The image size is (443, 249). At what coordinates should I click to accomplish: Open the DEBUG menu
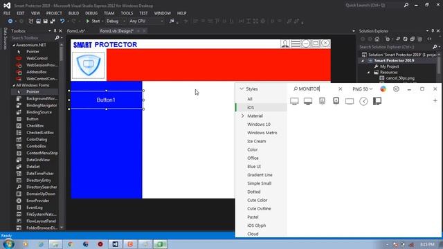[x=91, y=13]
